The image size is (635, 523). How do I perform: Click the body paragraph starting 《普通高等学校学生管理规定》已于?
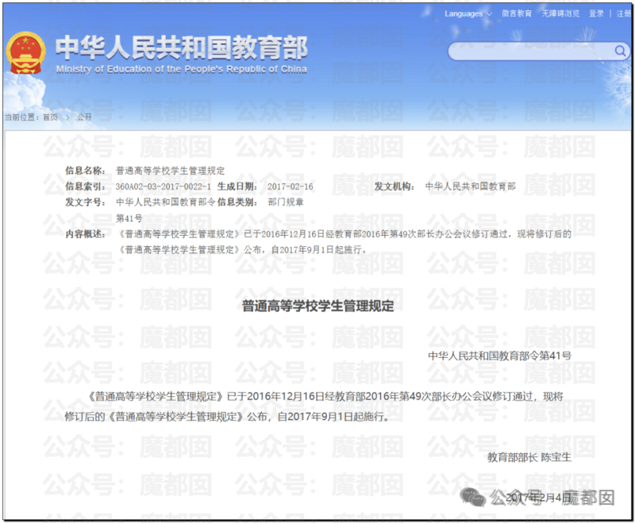(314, 406)
